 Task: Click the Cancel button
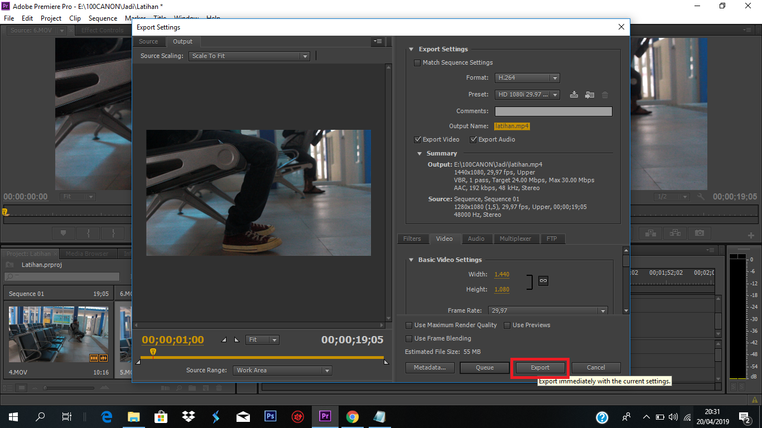pos(596,368)
